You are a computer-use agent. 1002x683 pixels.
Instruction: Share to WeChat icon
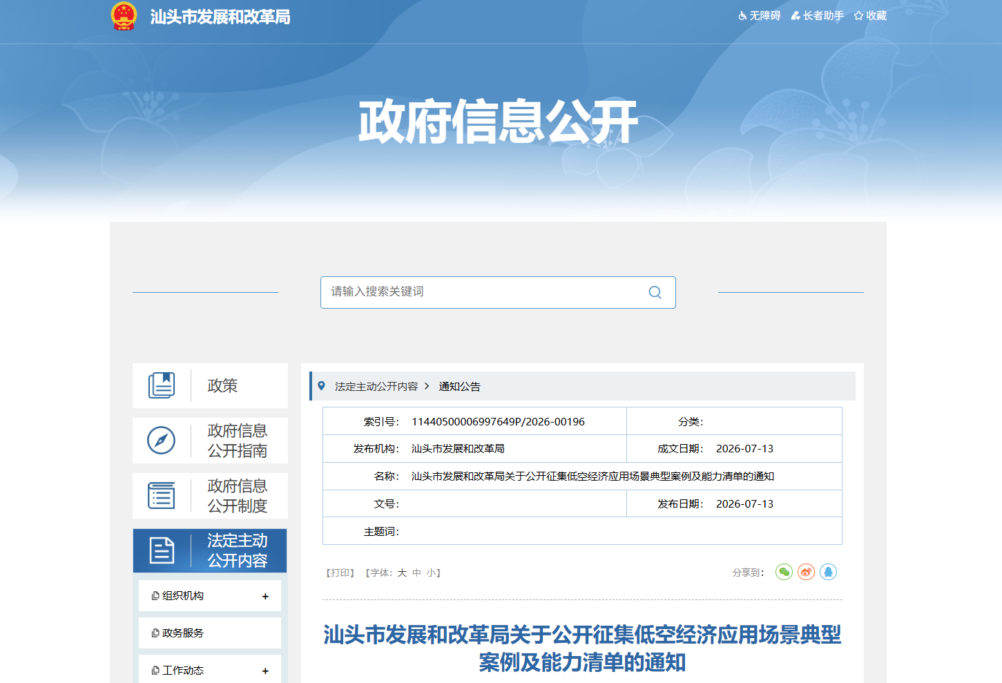coord(784,572)
